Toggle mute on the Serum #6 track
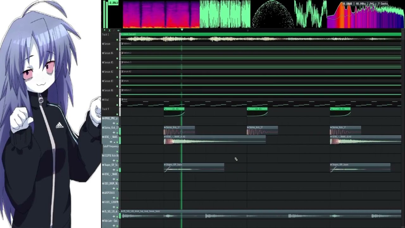405x228 pixels. [117, 95]
